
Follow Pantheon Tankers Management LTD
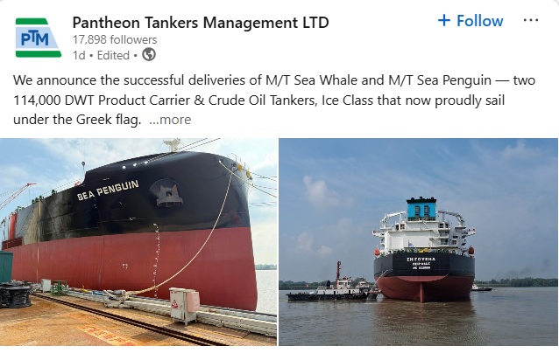coord(471,21)
